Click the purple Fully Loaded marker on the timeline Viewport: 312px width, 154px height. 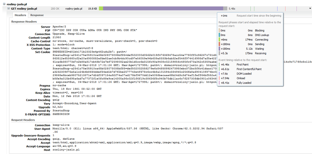[296, 8]
